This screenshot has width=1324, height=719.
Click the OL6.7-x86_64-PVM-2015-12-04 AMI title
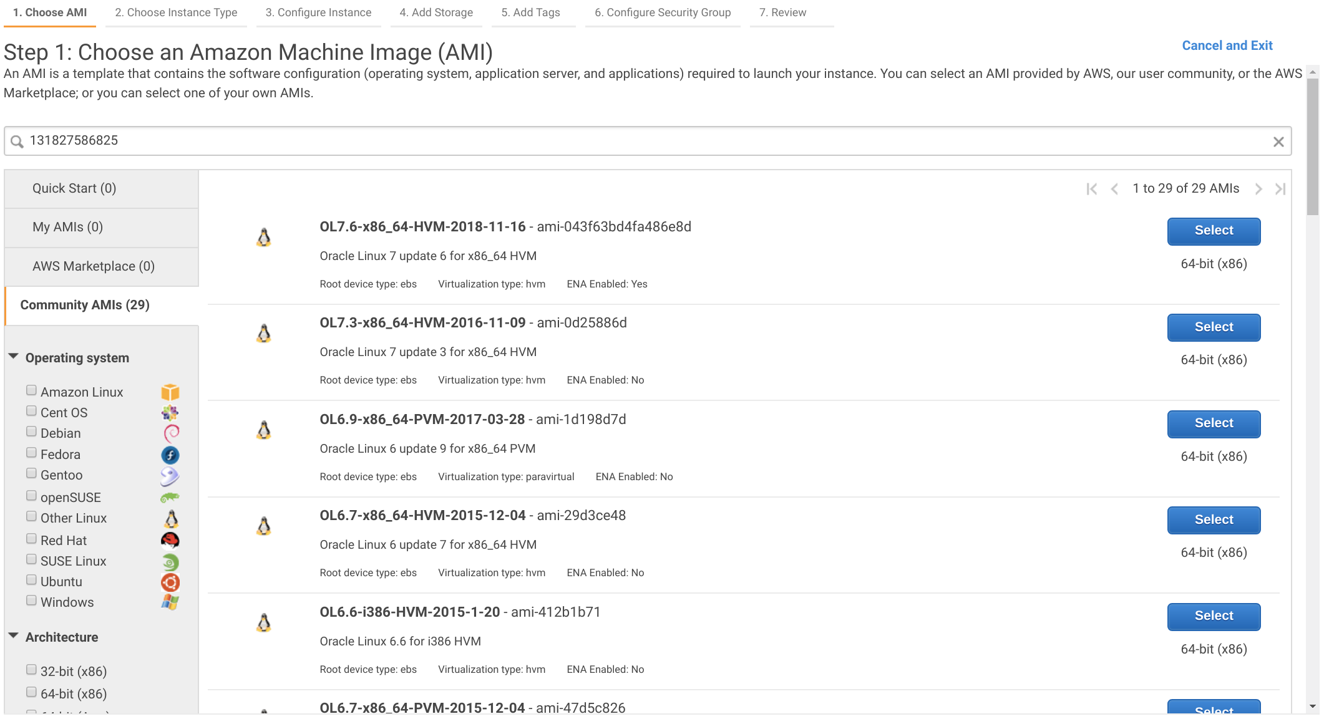click(422, 708)
